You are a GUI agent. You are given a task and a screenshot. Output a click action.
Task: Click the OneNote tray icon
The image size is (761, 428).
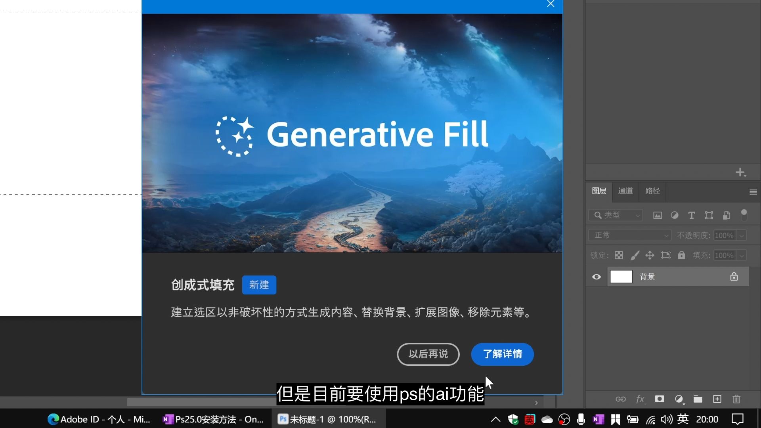(x=598, y=419)
